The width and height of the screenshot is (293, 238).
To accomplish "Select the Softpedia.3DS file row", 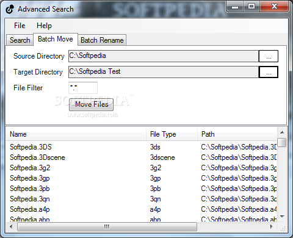I will tap(142, 147).
